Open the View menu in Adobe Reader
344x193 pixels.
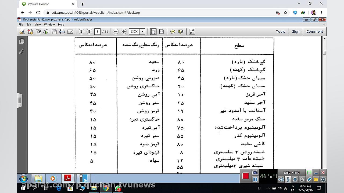[x=38, y=25]
